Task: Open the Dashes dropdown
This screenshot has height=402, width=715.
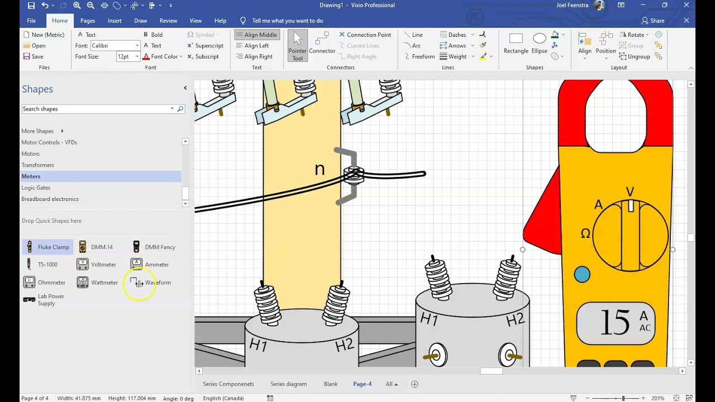Action: [457, 35]
